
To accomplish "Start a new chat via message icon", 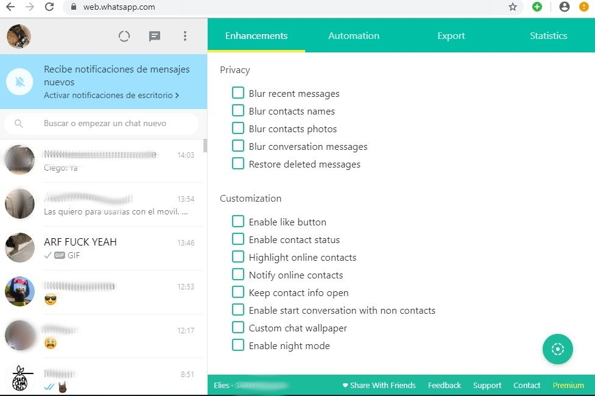I will click(155, 37).
